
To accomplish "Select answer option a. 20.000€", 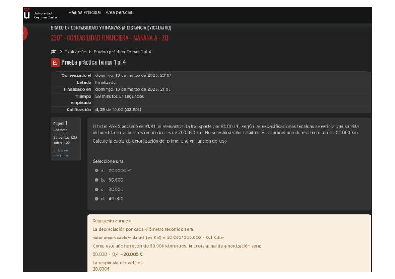I will [x=96, y=170].
